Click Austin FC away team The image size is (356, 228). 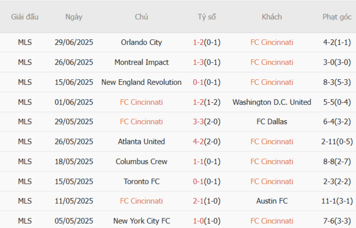click(272, 201)
